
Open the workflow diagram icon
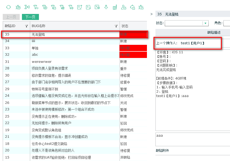click(27, 7)
